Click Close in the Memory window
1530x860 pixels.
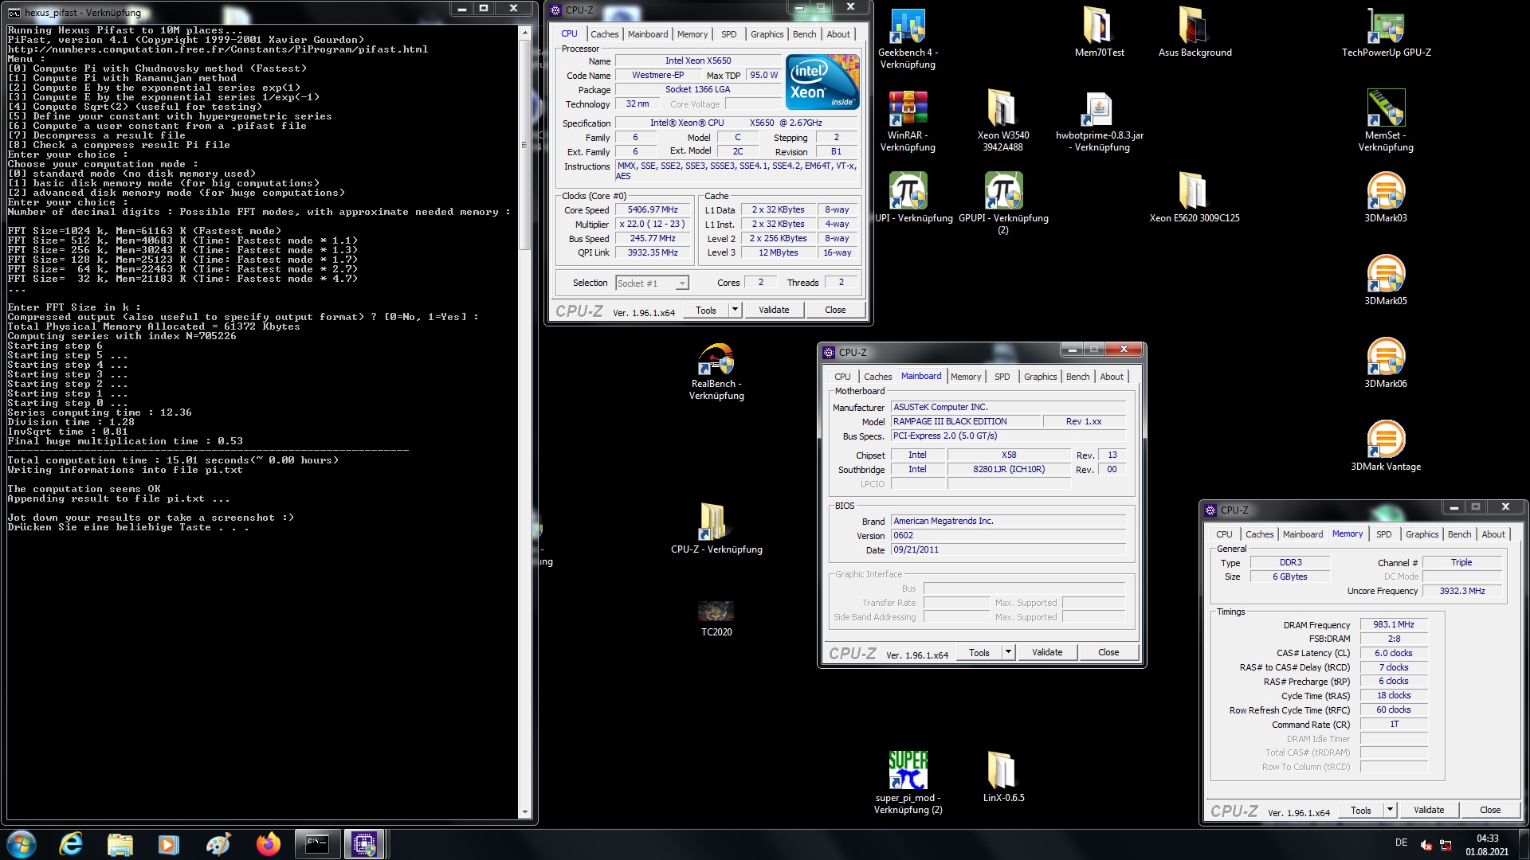[x=1489, y=810]
